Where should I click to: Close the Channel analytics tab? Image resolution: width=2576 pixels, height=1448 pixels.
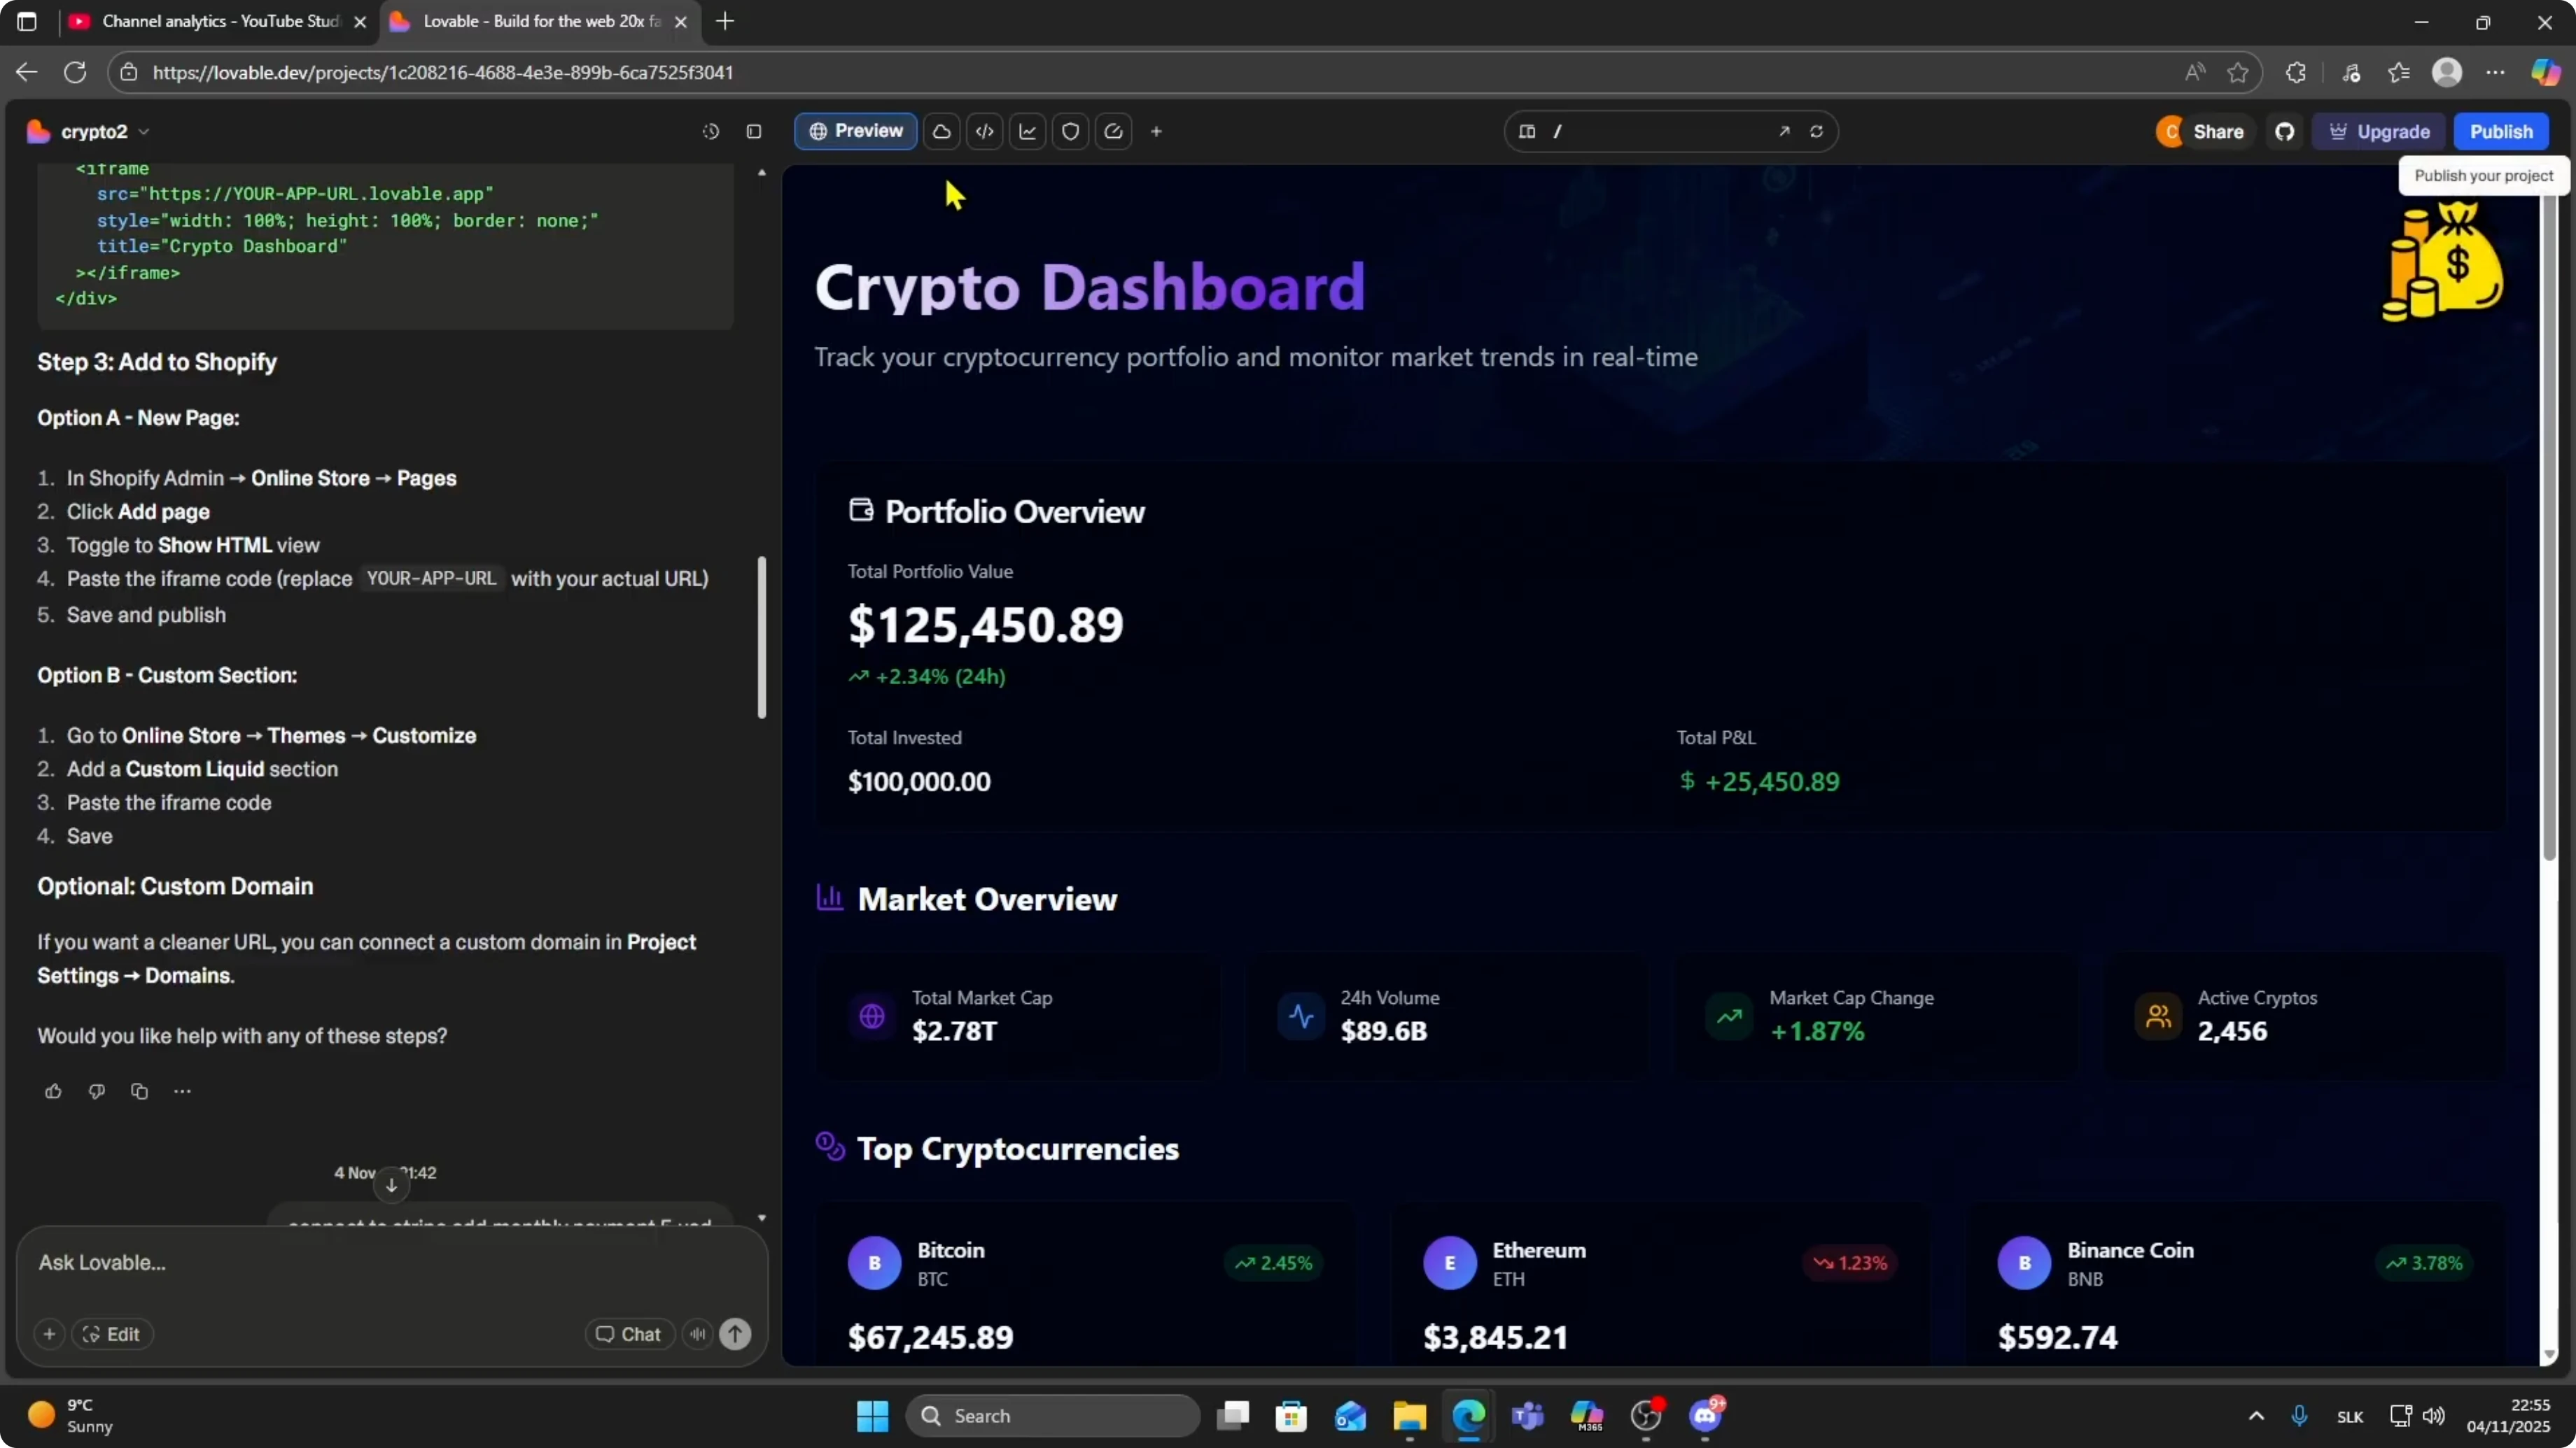(x=360, y=21)
